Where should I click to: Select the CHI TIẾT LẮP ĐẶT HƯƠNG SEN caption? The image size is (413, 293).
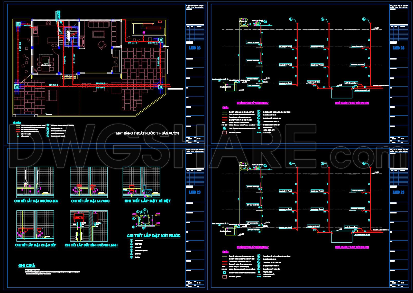coord(36,201)
